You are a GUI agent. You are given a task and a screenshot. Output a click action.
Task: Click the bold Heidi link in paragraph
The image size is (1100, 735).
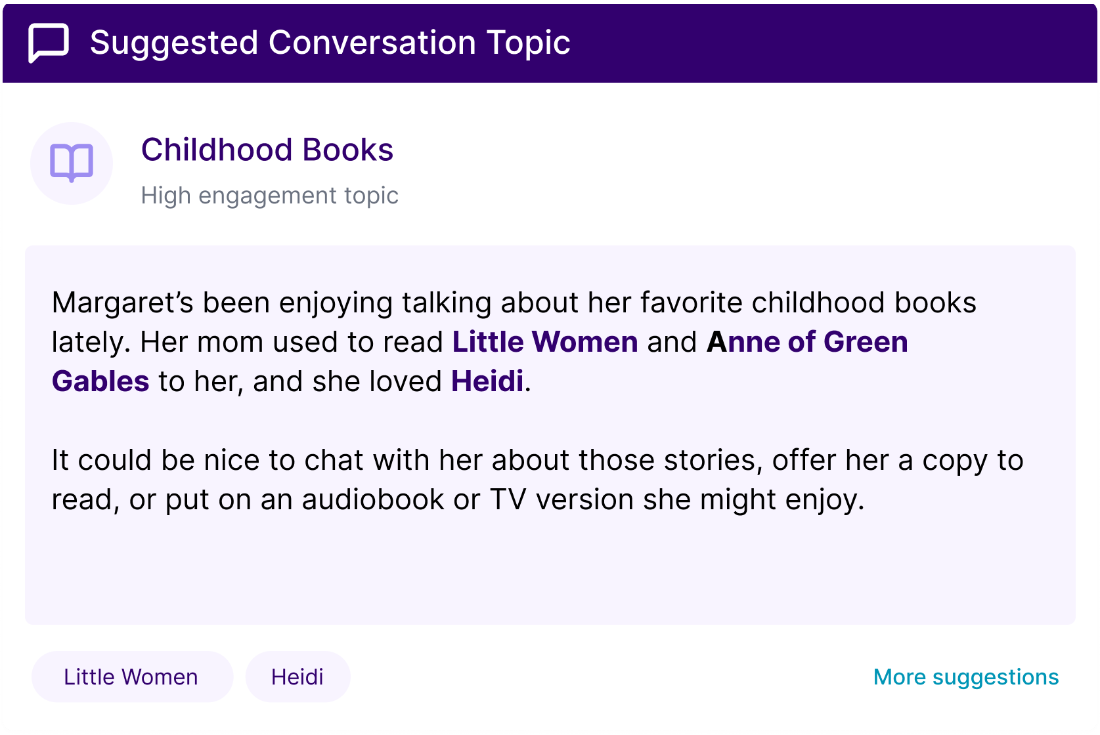[487, 381]
